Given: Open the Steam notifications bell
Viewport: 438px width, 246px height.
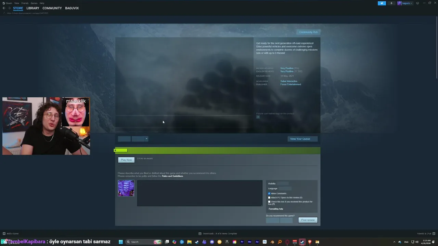Looking at the screenshot, I should pos(391,3).
